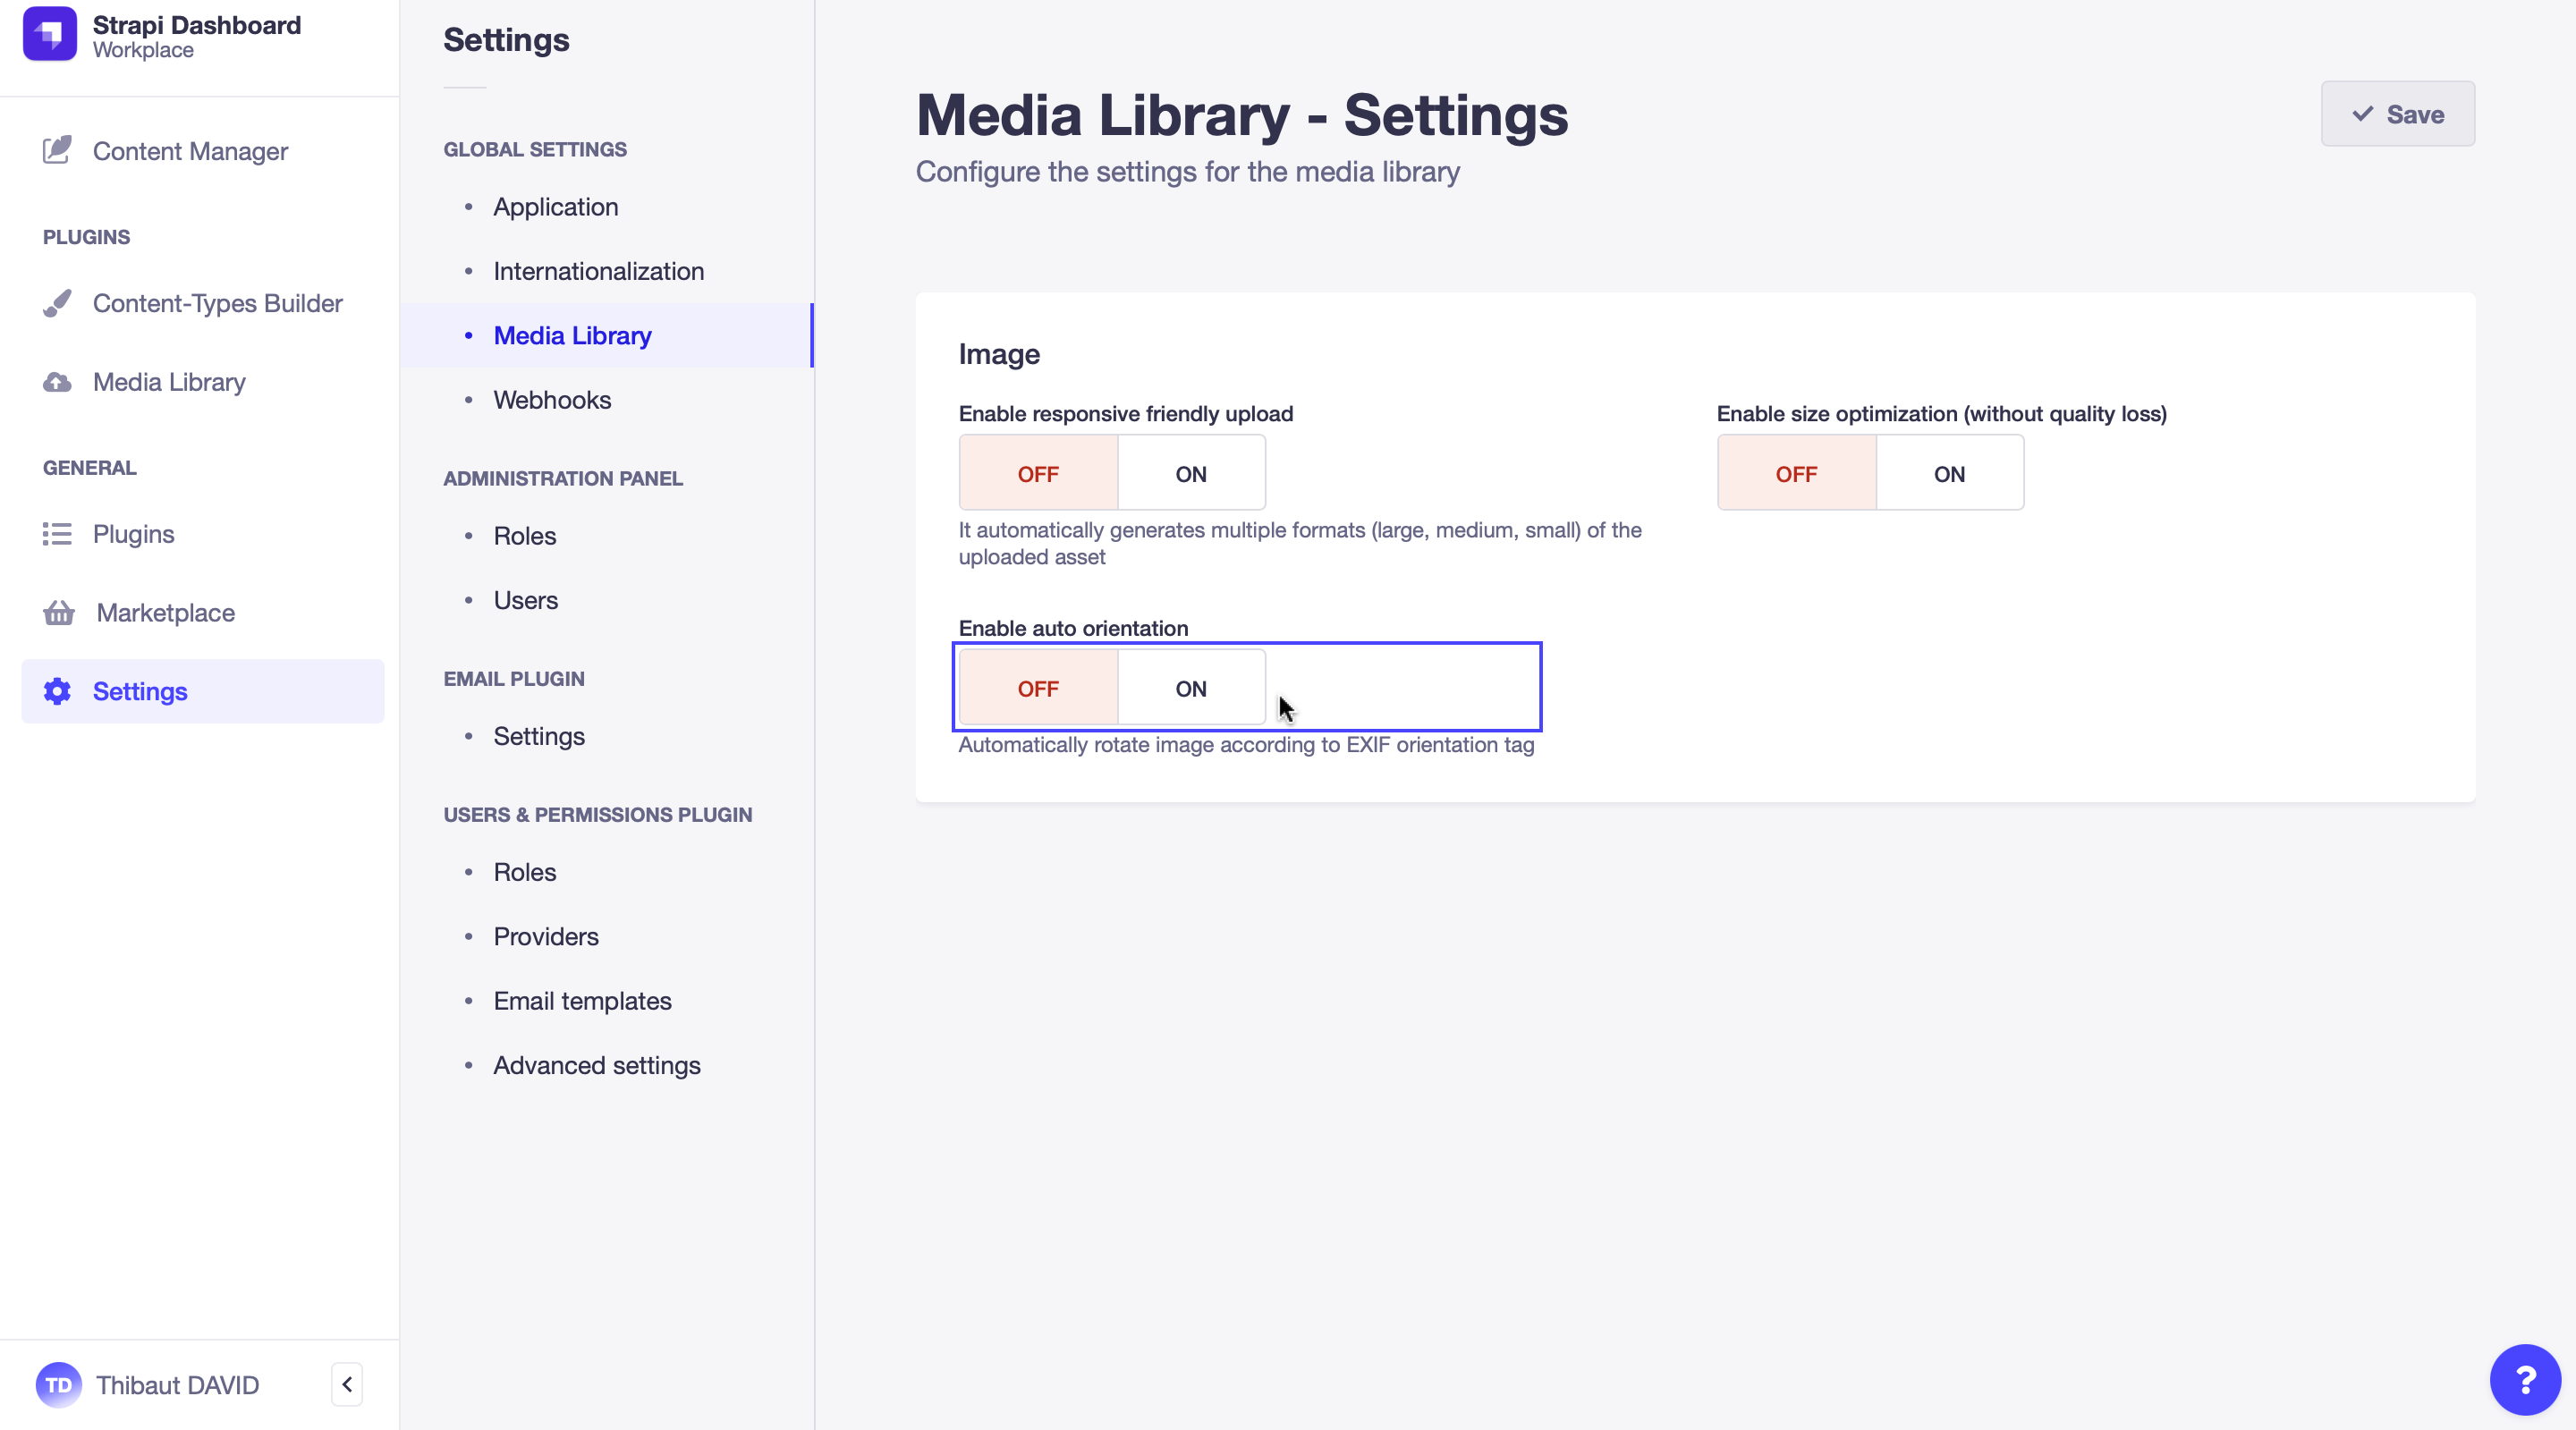The width and height of the screenshot is (2576, 1430).
Task: Click the Plugins label in General section
Action: coord(134,534)
